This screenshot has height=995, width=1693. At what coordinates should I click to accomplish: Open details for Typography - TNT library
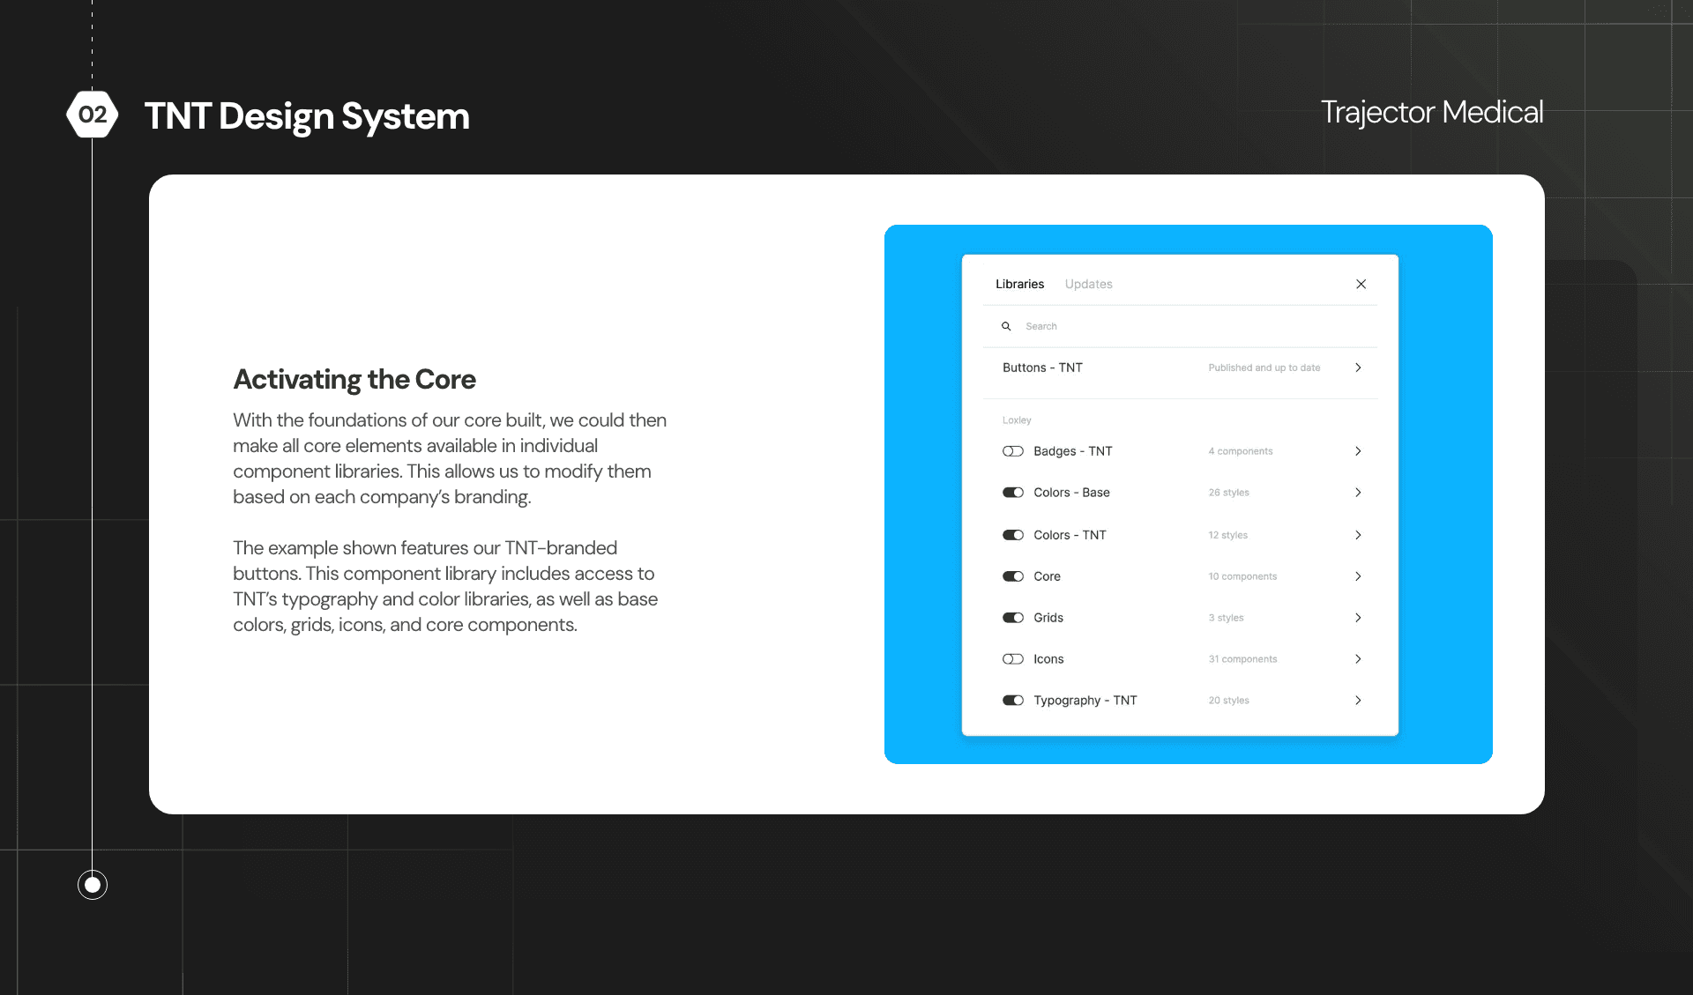point(1358,700)
